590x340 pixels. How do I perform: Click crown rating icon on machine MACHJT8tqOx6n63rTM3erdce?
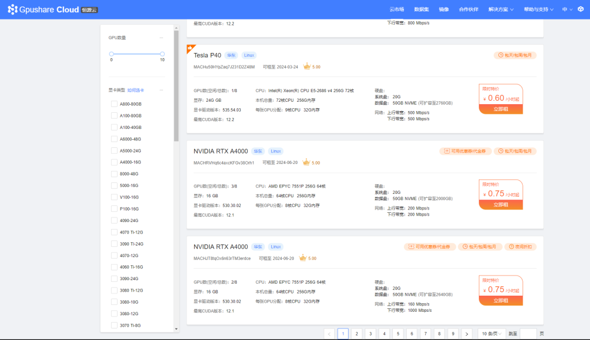(302, 258)
